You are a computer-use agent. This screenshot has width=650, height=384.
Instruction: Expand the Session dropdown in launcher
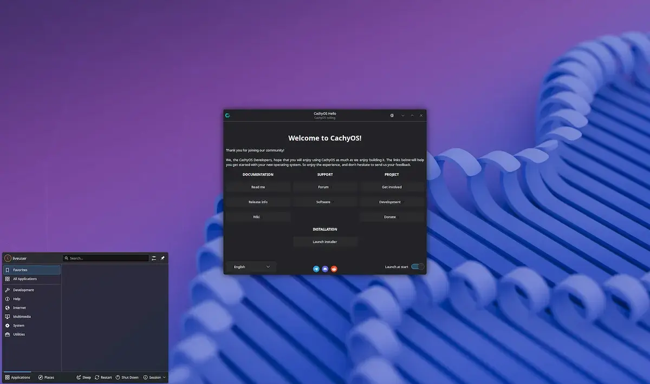154,378
